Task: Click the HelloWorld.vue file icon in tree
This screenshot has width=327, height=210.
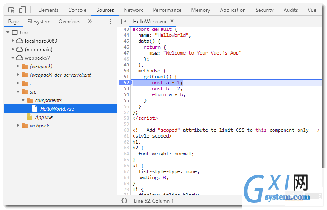Action: (35, 108)
